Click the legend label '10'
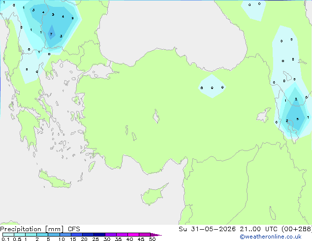 pyautogui.click(x=62, y=239)
